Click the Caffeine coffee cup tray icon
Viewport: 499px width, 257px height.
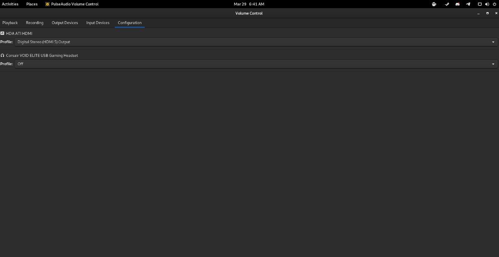point(434,4)
